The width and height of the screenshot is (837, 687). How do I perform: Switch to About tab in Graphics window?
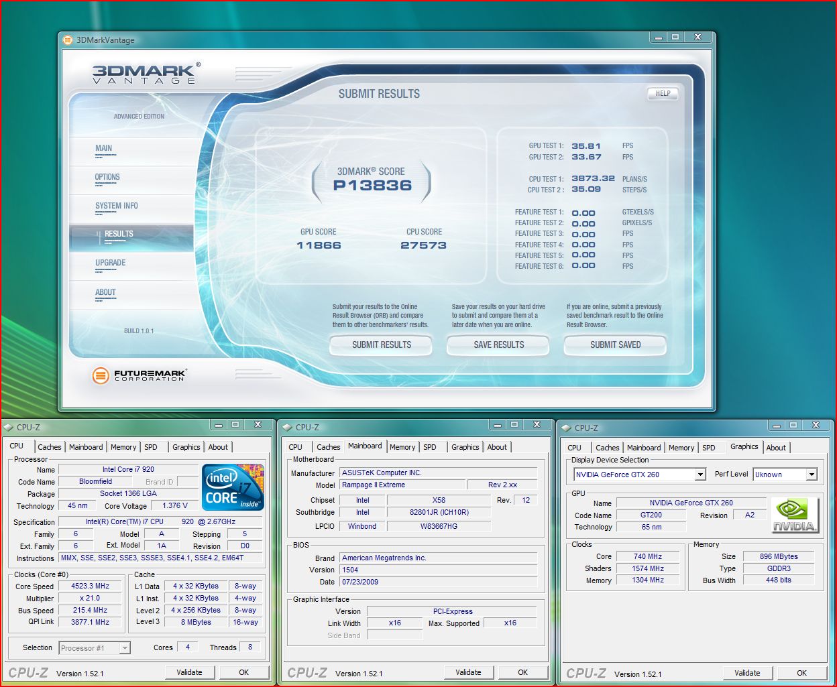(776, 448)
